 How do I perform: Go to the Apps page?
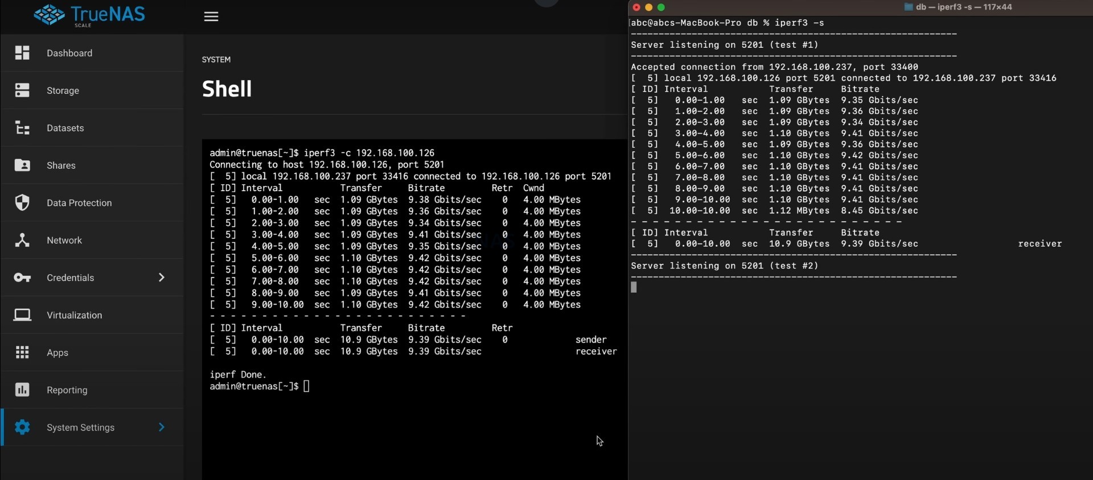(92, 353)
